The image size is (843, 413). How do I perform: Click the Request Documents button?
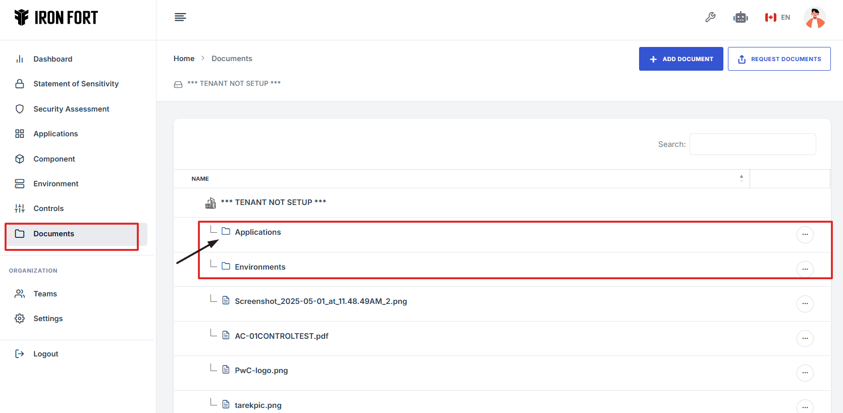coord(779,59)
